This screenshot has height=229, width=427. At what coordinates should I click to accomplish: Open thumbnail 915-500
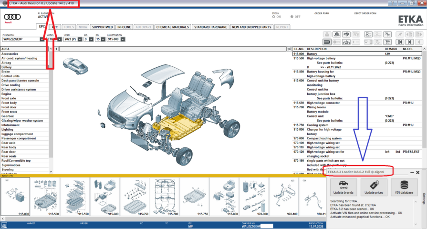45,197
